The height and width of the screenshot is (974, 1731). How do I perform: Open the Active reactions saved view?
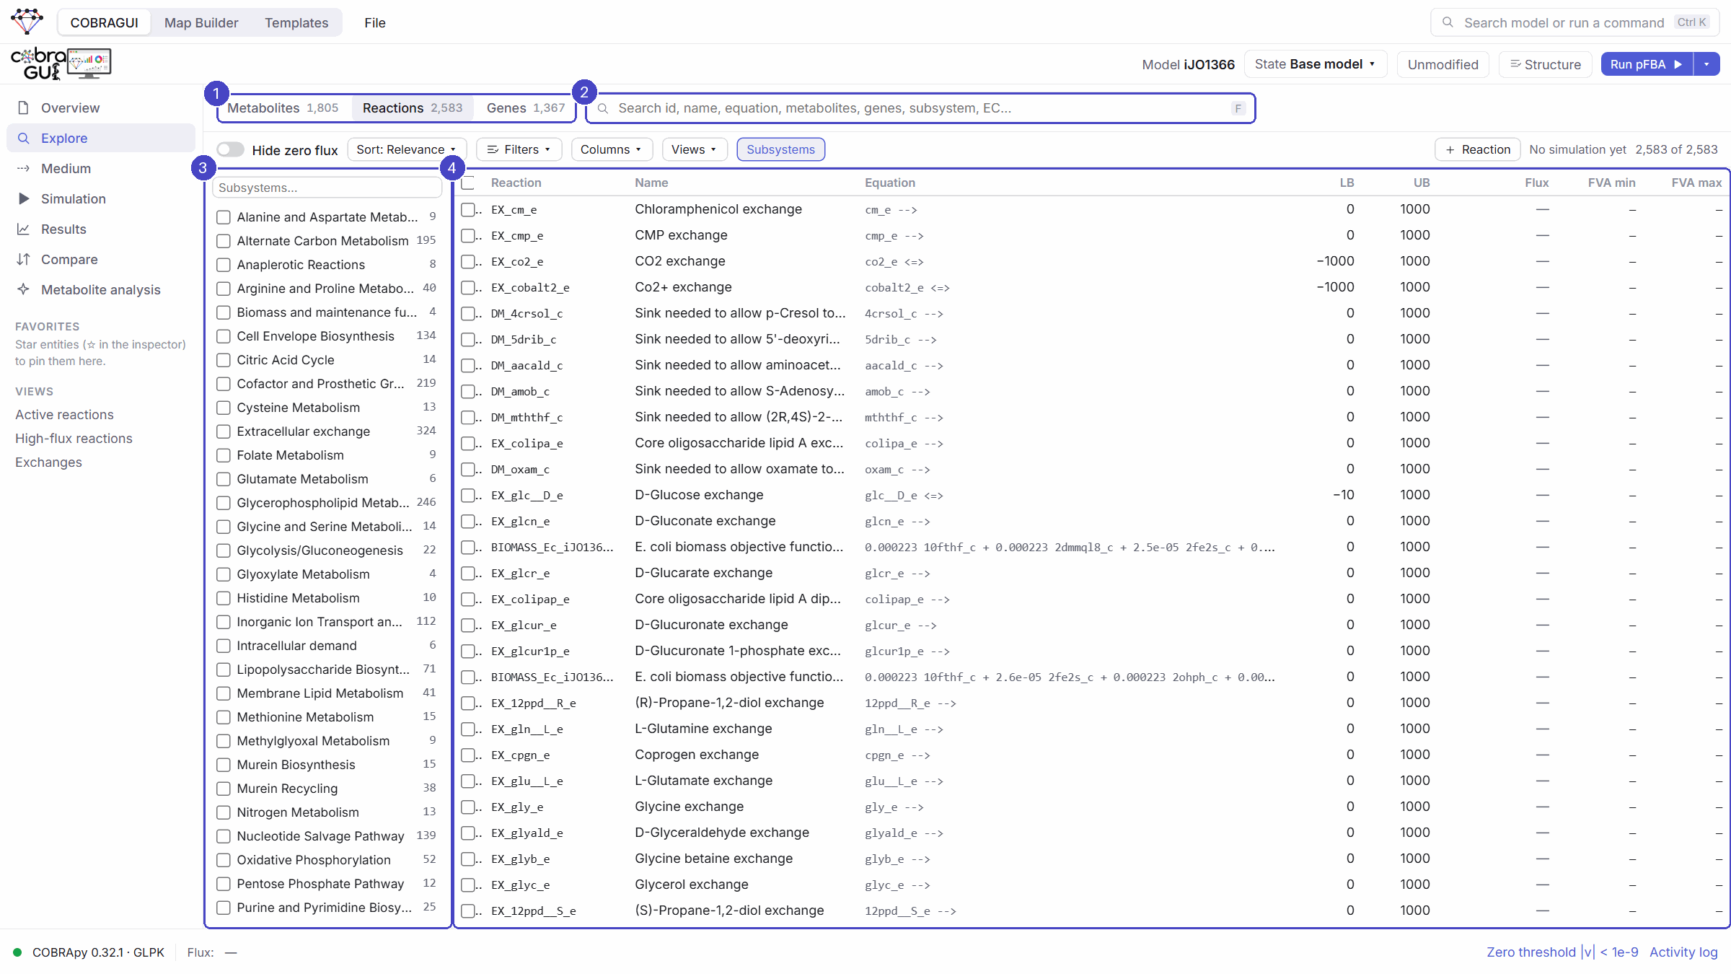pyautogui.click(x=64, y=414)
